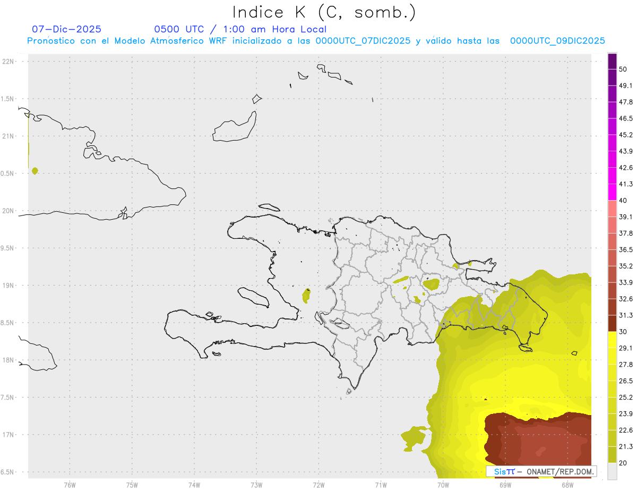The image size is (637, 492).
Task: Click the latitude axis label "20N"
Action: (8, 211)
